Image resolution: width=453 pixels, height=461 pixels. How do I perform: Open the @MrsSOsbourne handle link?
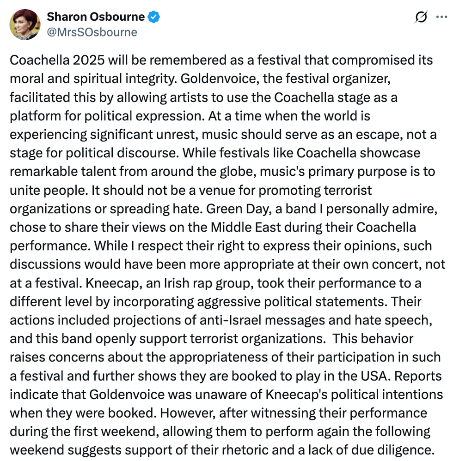[x=92, y=32]
